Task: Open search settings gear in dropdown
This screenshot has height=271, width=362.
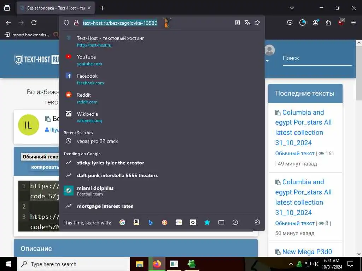Action: tap(257, 222)
